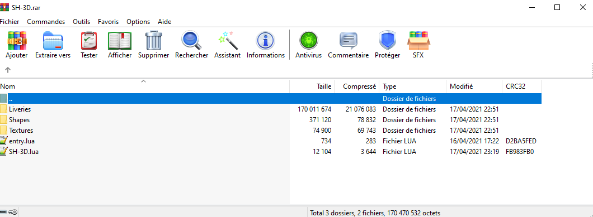Image resolution: width=593 pixels, height=217 pixels.
Task: Click the date 17/04/2021 23:19
Action: 474,151
